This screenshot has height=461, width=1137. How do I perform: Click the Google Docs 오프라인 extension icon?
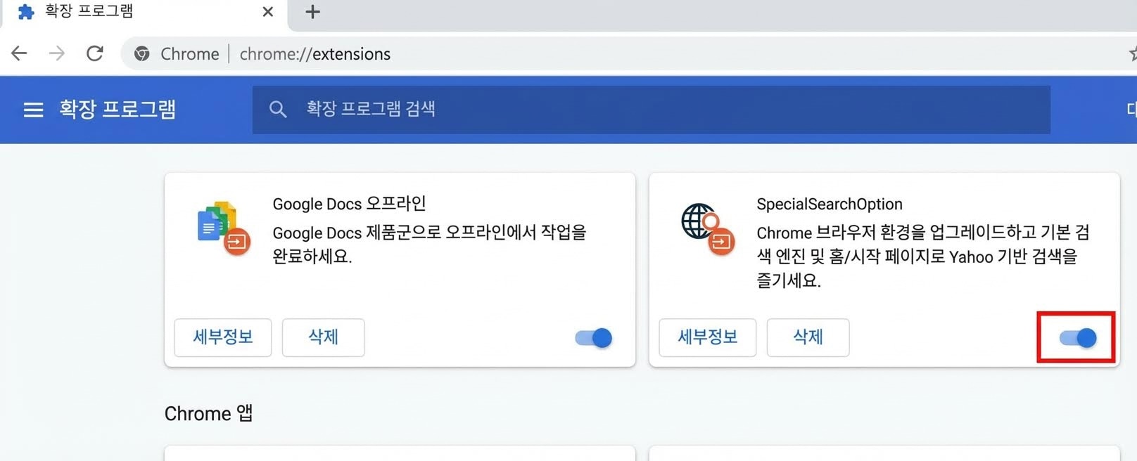[x=224, y=228]
